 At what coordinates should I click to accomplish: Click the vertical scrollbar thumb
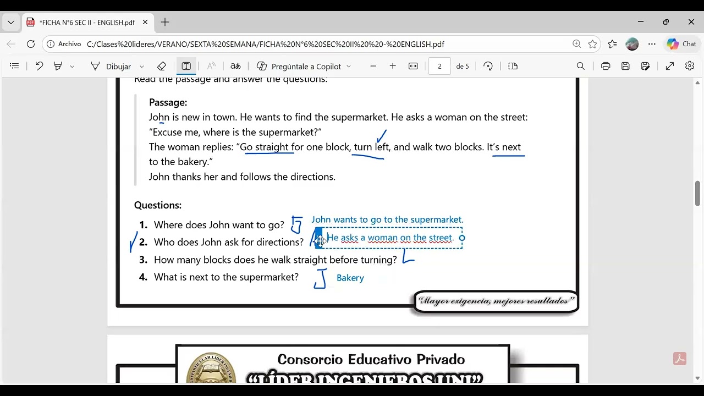698,193
